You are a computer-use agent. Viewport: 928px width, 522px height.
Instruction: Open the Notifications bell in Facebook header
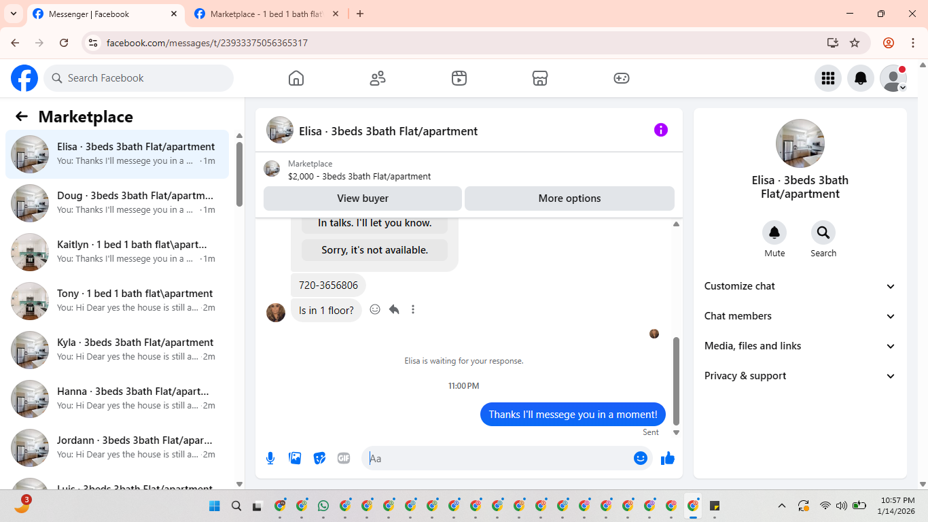[861, 78]
